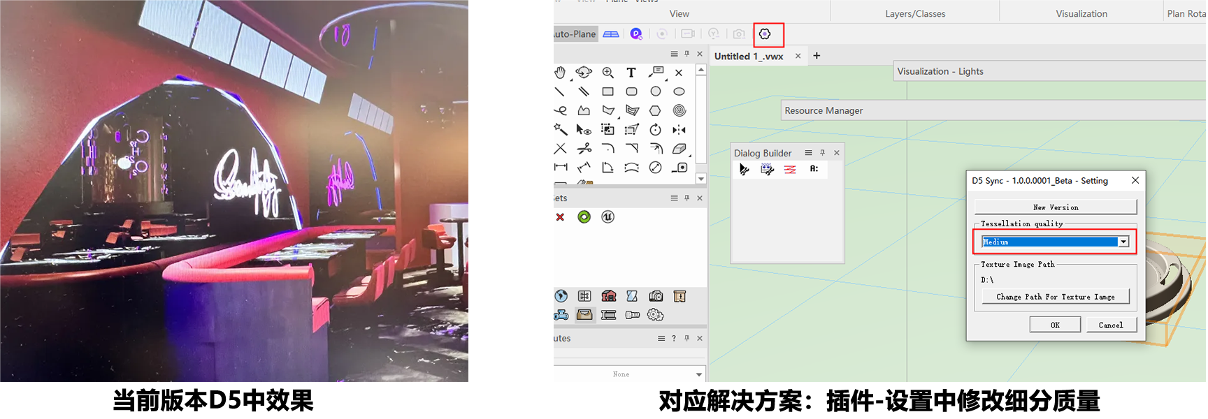
Task: Open the Tool Sets palette menu icon
Action: [x=674, y=198]
